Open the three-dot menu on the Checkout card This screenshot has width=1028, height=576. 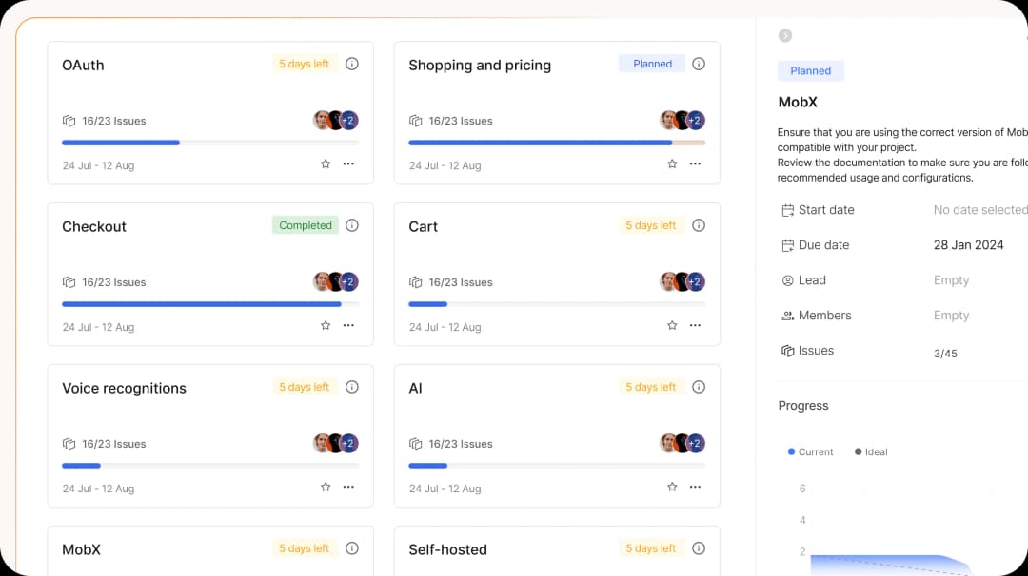click(x=348, y=325)
